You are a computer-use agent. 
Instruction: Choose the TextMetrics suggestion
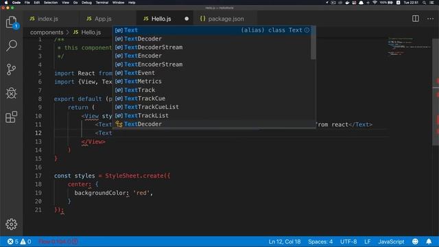pyautogui.click(x=213, y=81)
